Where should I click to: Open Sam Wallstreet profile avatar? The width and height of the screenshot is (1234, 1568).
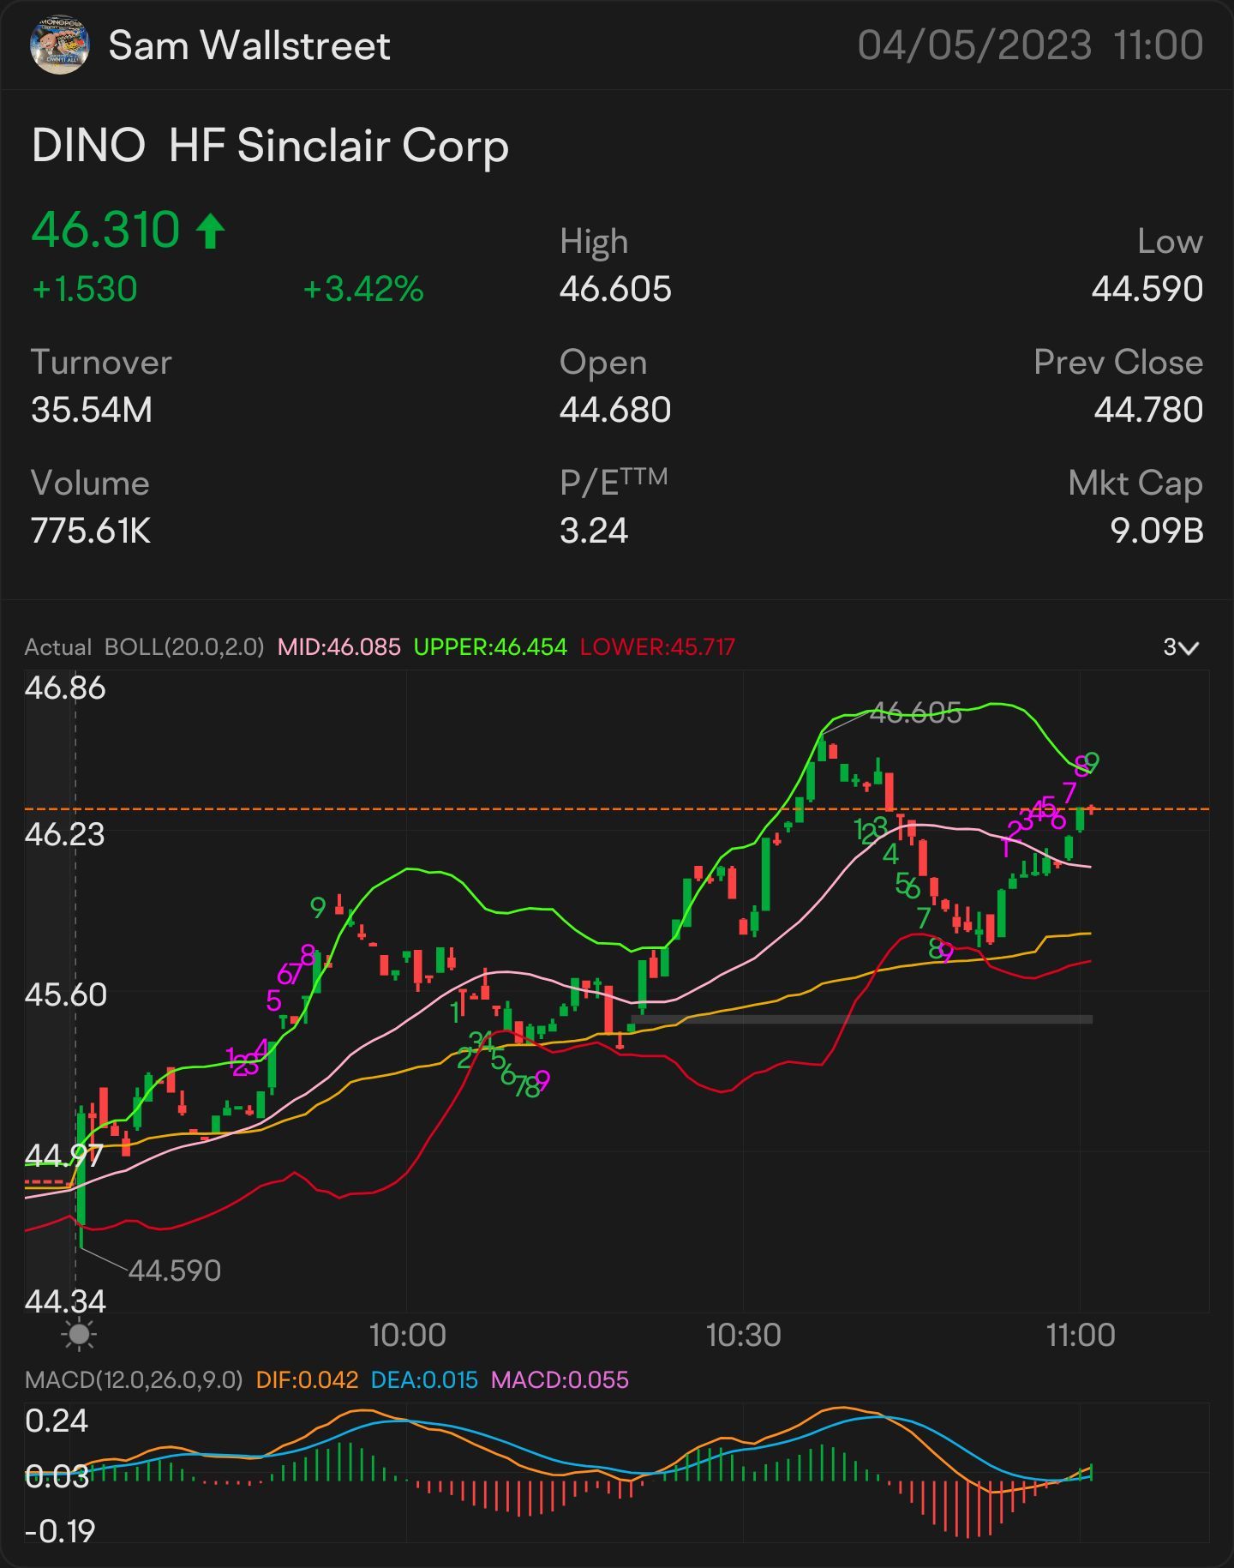tap(59, 45)
